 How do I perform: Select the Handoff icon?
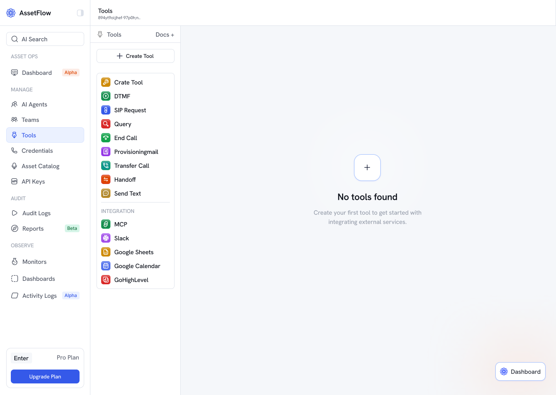106,179
